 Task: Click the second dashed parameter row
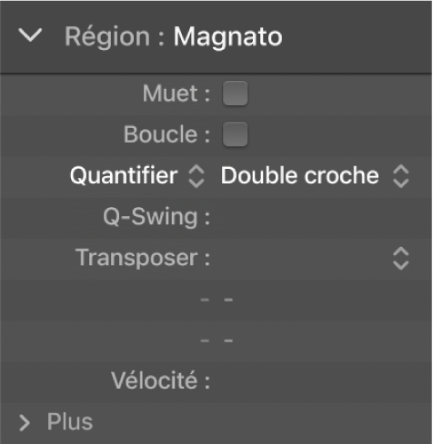click(x=216, y=340)
